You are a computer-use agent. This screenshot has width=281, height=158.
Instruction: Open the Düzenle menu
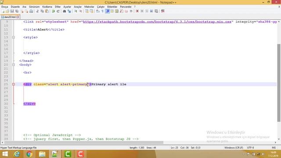(x=15, y=7)
